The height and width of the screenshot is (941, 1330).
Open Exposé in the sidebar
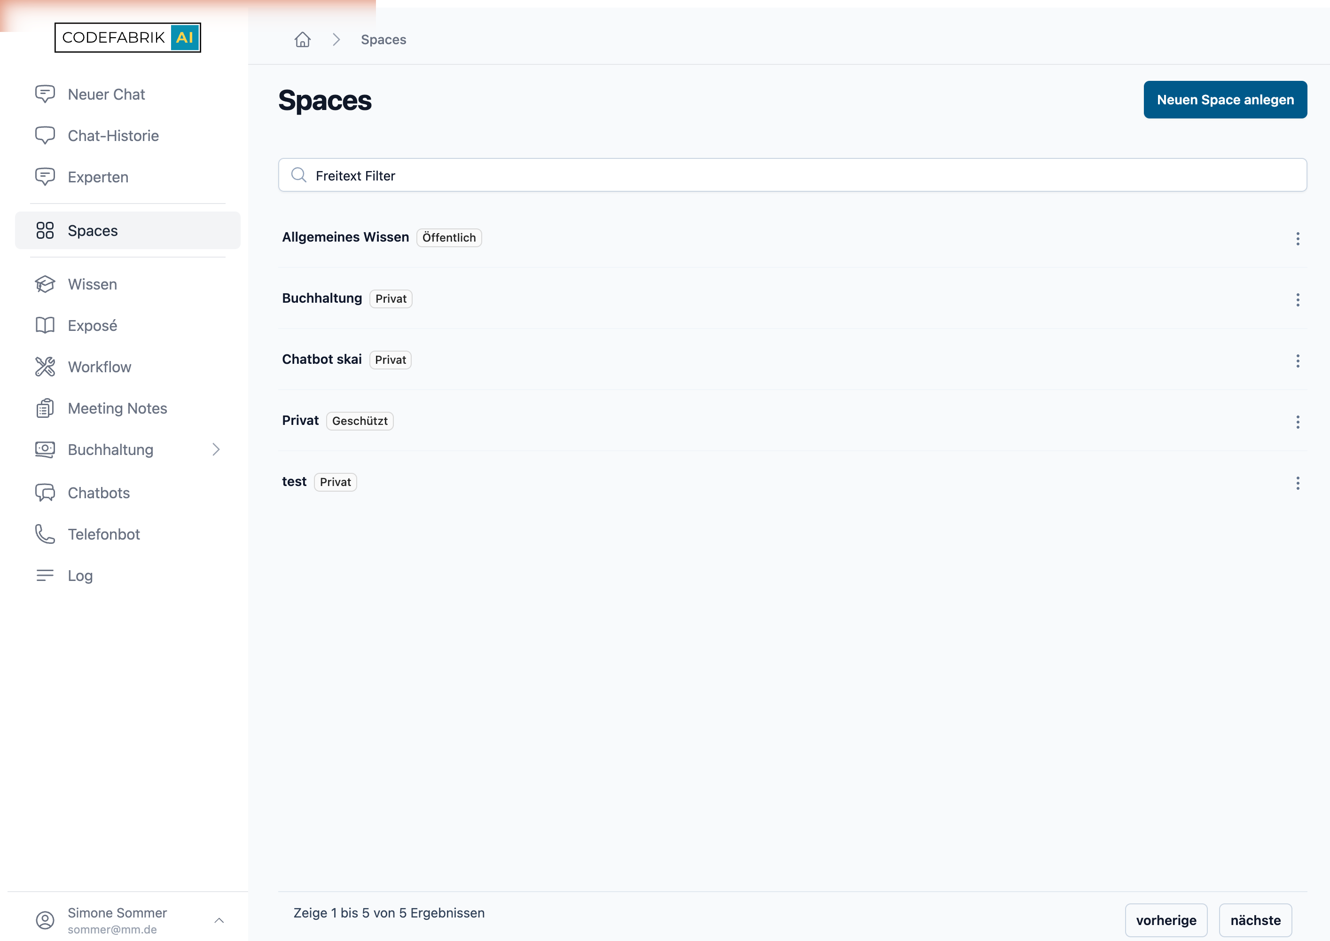127,325
